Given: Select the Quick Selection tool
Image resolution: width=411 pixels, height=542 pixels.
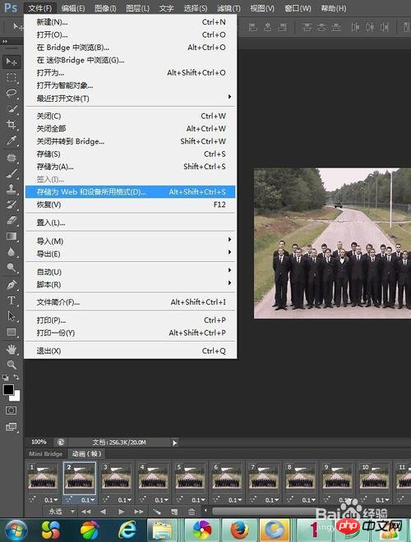Looking at the screenshot, I should click(12, 108).
